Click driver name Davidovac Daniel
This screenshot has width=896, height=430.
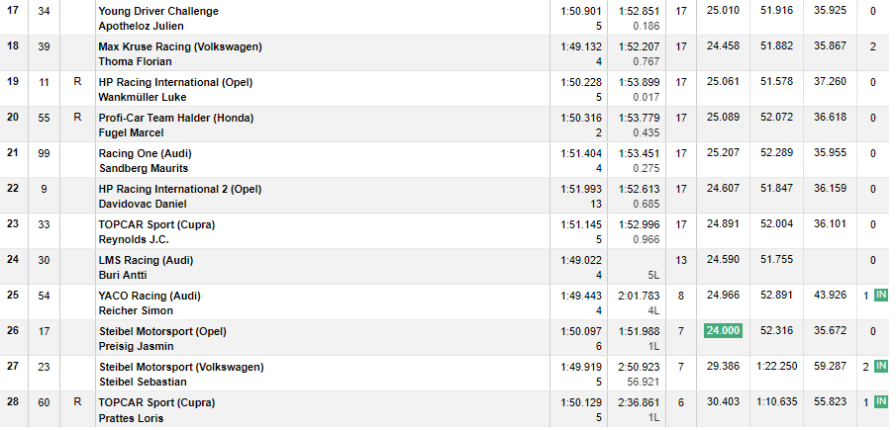(x=143, y=205)
